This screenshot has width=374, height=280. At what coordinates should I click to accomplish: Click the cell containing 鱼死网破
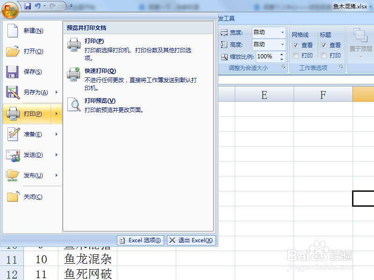pyautogui.click(x=87, y=273)
